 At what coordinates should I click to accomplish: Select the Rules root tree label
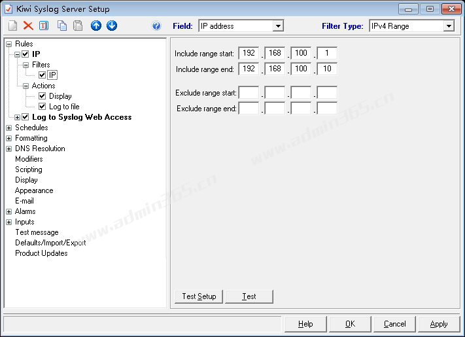pyautogui.click(x=24, y=44)
